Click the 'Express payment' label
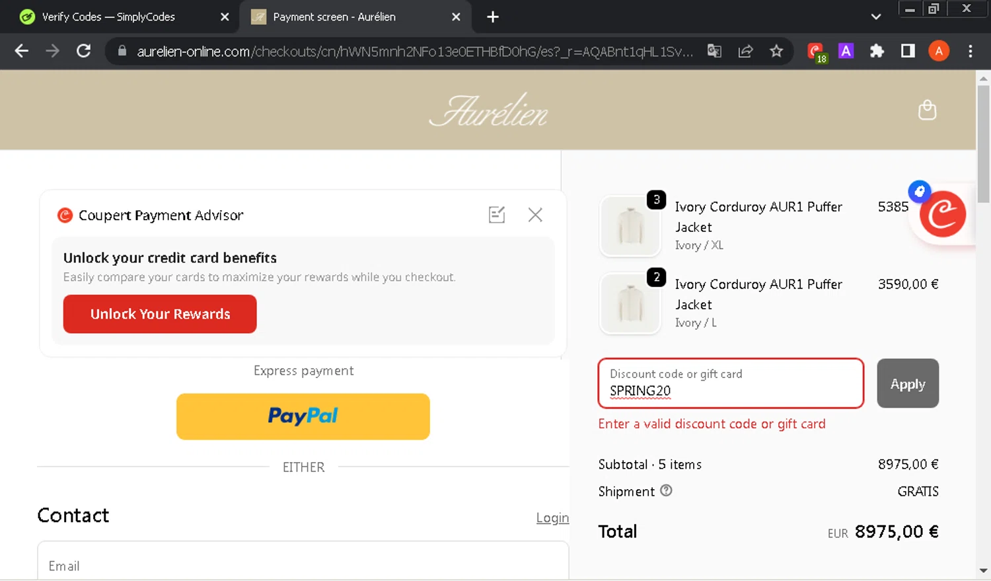The width and height of the screenshot is (991, 581). click(303, 371)
